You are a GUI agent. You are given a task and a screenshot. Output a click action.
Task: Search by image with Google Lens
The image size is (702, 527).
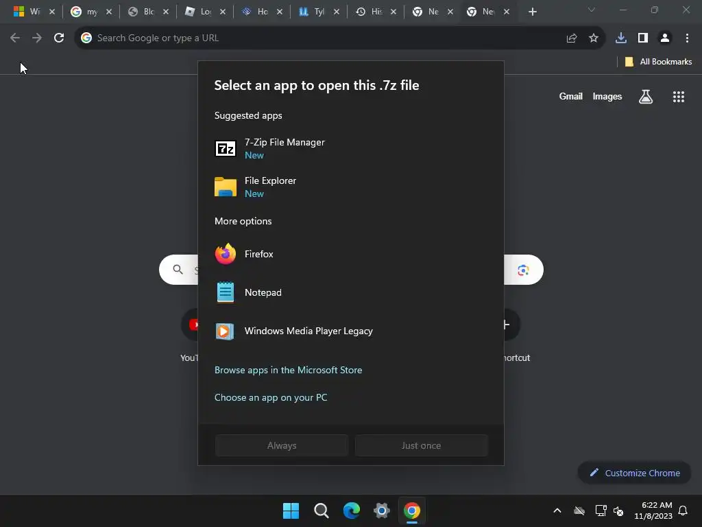pyautogui.click(x=523, y=270)
